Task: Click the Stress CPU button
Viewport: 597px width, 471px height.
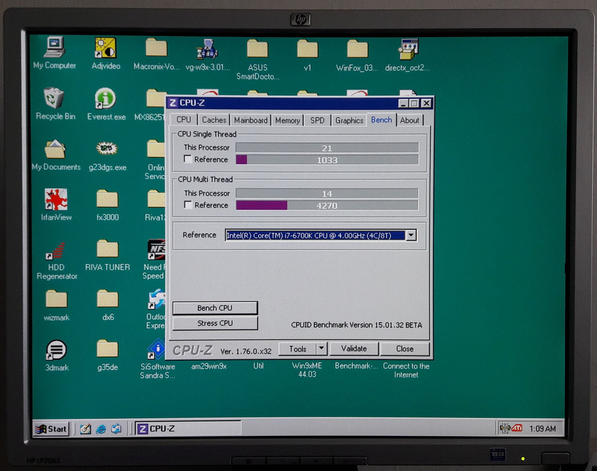Action: pyautogui.click(x=215, y=323)
